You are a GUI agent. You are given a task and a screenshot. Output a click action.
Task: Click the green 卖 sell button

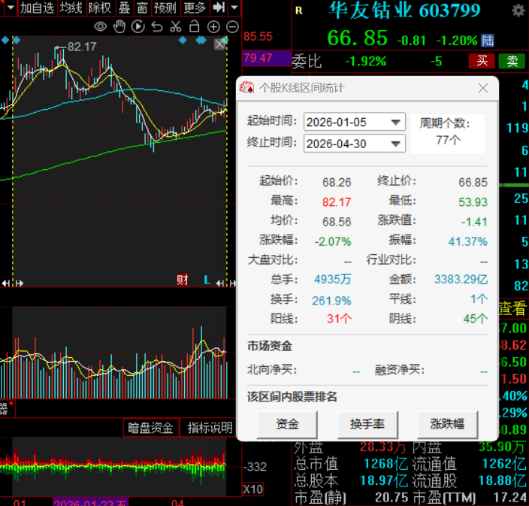click(512, 62)
